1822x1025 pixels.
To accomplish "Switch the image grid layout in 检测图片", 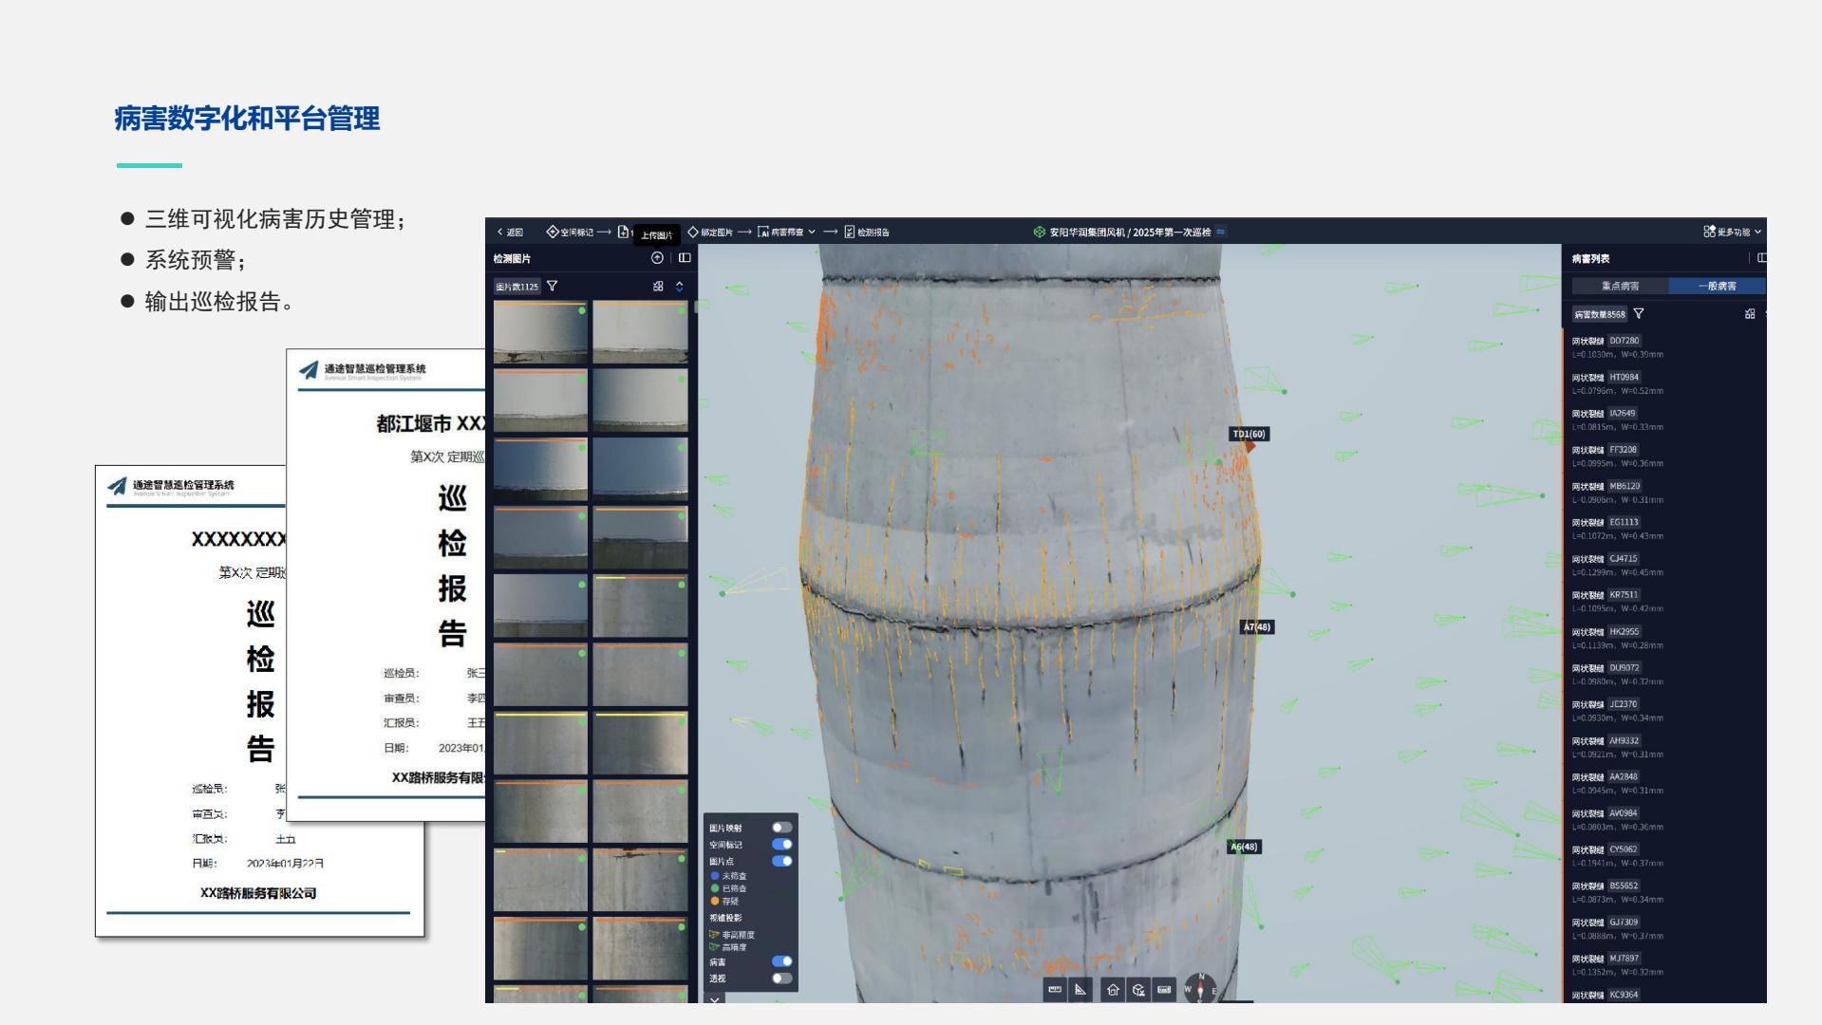I will coord(658,286).
